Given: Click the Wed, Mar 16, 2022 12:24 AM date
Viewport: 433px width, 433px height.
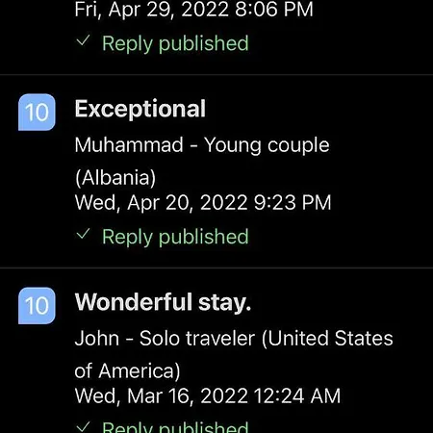Looking at the screenshot, I should coord(208,395).
